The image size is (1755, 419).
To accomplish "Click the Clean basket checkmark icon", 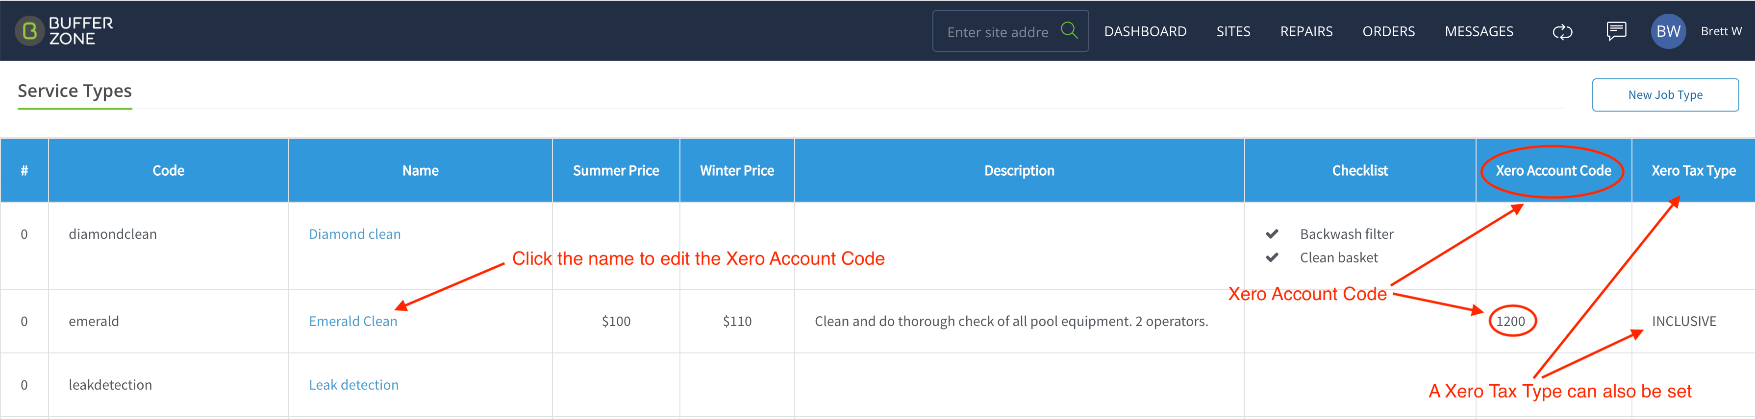I will coord(1271,258).
